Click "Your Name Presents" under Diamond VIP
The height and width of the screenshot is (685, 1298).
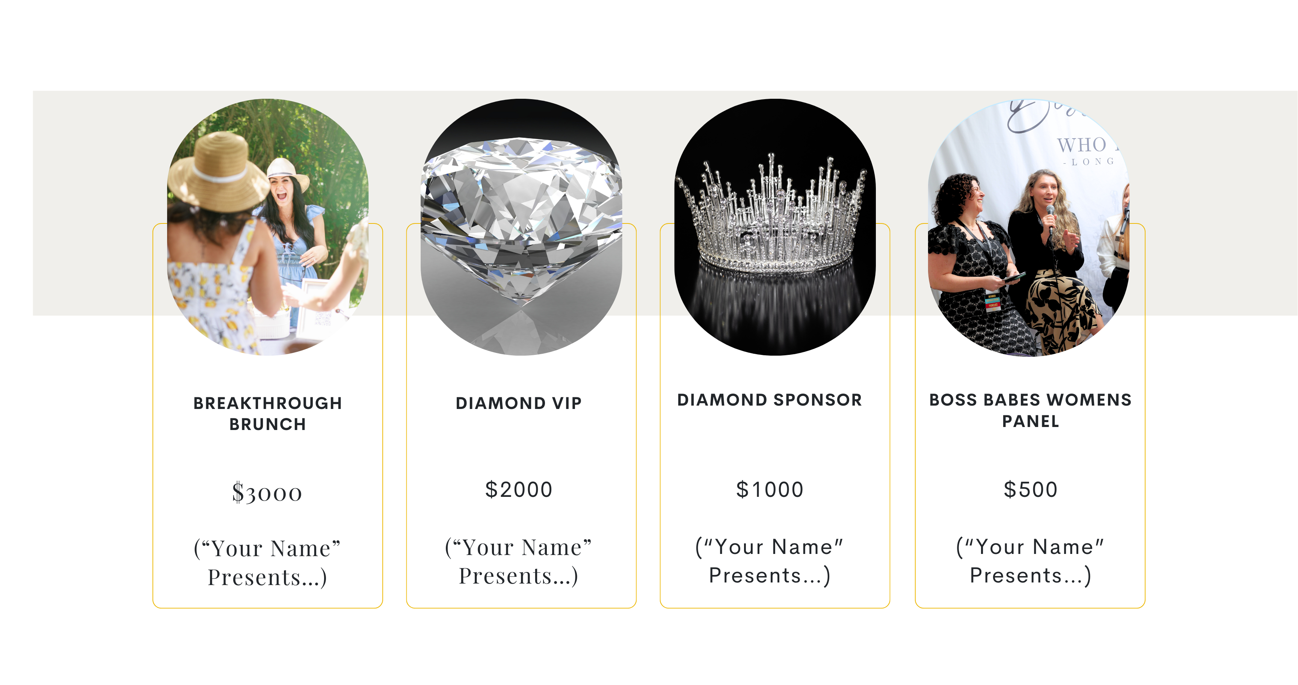click(x=519, y=561)
